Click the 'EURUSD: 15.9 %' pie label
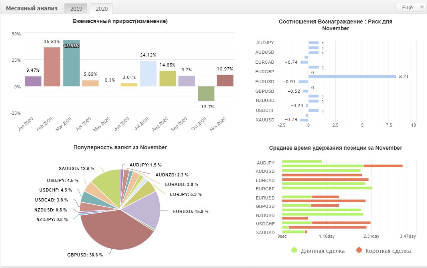The height and width of the screenshot is (268, 427). coord(191,211)
